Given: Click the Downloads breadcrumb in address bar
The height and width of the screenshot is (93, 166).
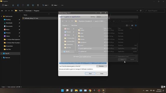Looking at the screenshot, I should pos(28,11).
